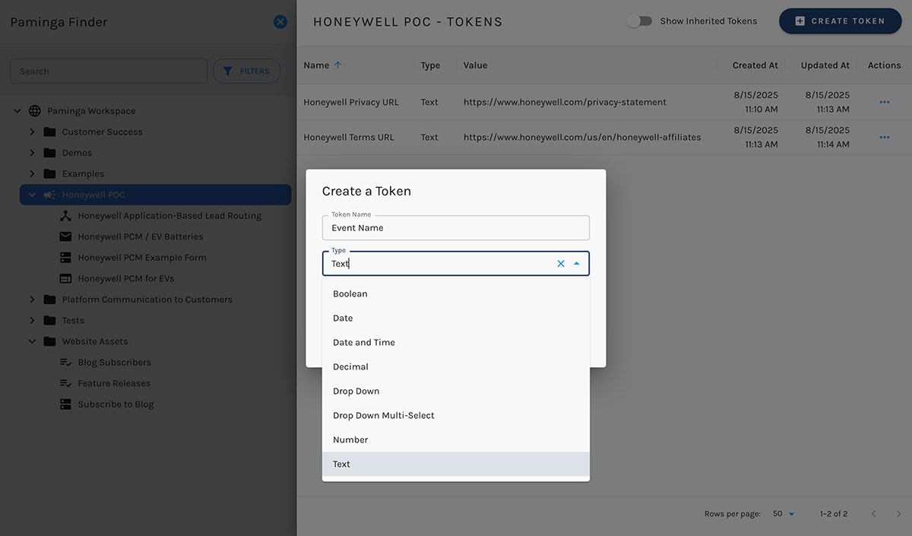The image size is (912, 536).
Task: Open Blog Subscribers list item
Action: pyautogui.click(x=114, y=363)
